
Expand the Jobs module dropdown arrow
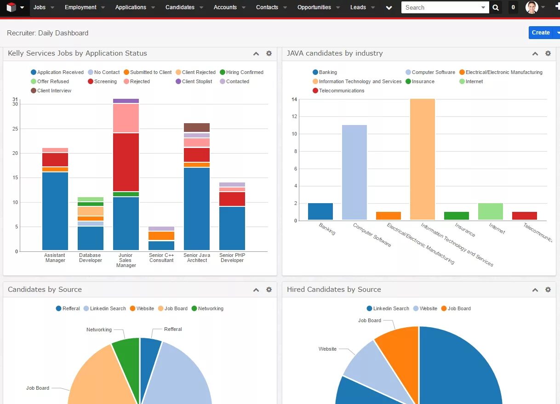point(52,8)
